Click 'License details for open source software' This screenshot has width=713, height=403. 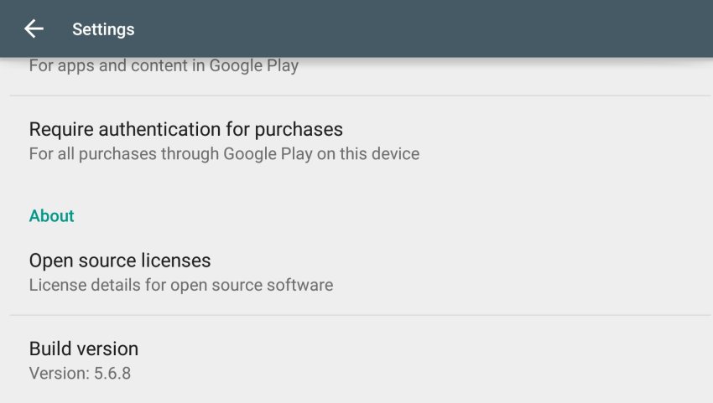point(181,285)
